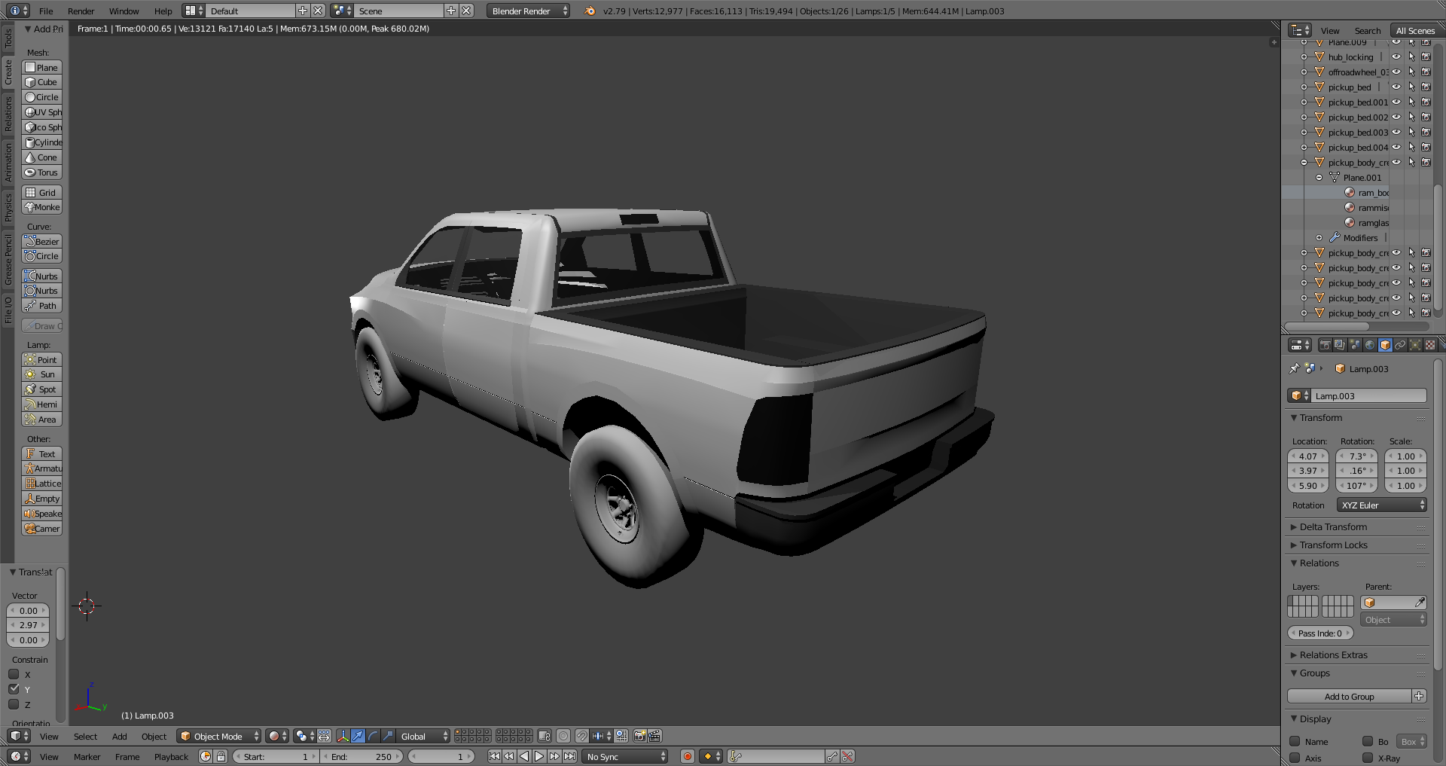The height and width of the screenshot is (766, 1446).
Task: Toggle timeline range lock icon
Action: [x=221, y=756]
